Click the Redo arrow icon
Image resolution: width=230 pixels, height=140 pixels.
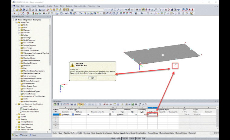[43, 10]
